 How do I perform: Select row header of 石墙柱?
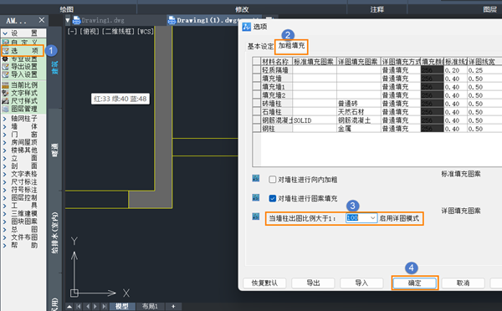tap(257, 112)
